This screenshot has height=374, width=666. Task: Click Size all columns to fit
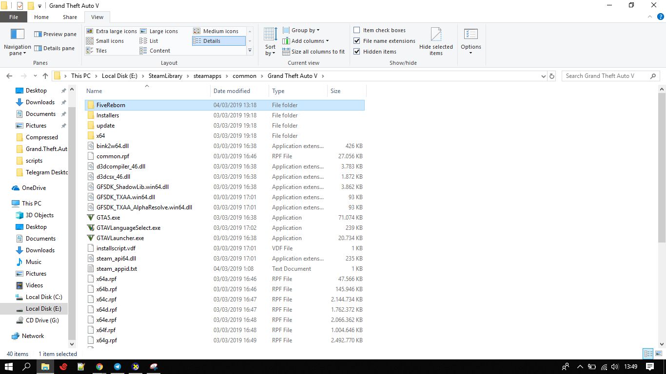pos(313,52)
